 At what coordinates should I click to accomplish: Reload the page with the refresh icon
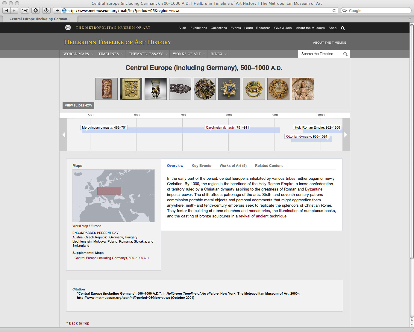(334, 10)
